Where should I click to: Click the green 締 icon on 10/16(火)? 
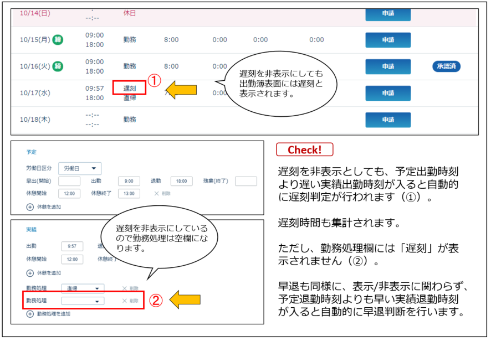tap(58, 66)
